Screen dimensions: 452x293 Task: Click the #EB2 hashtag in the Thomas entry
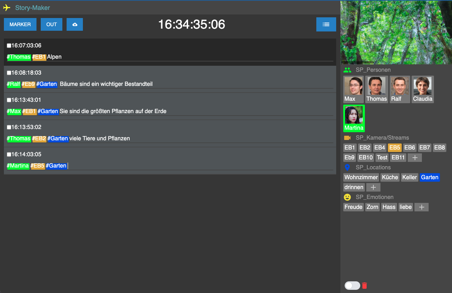click(x=39, y=139)
